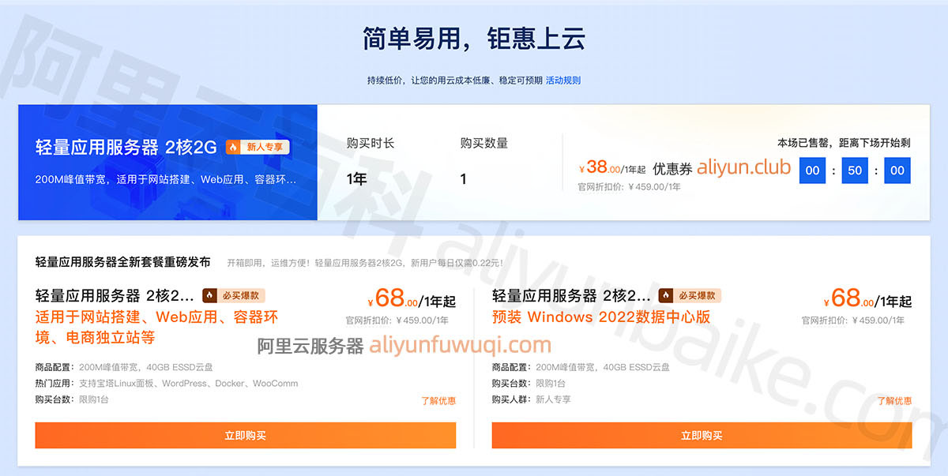This screenshot has height=476, width=948.
Task: Click the 200M峰值带宽 description in blue banner
Action: click(x=166, y=179)
